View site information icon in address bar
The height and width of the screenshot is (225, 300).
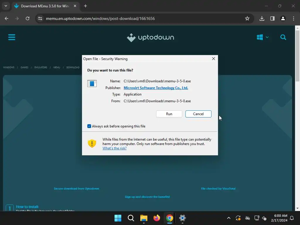click(x=40, y=18)
